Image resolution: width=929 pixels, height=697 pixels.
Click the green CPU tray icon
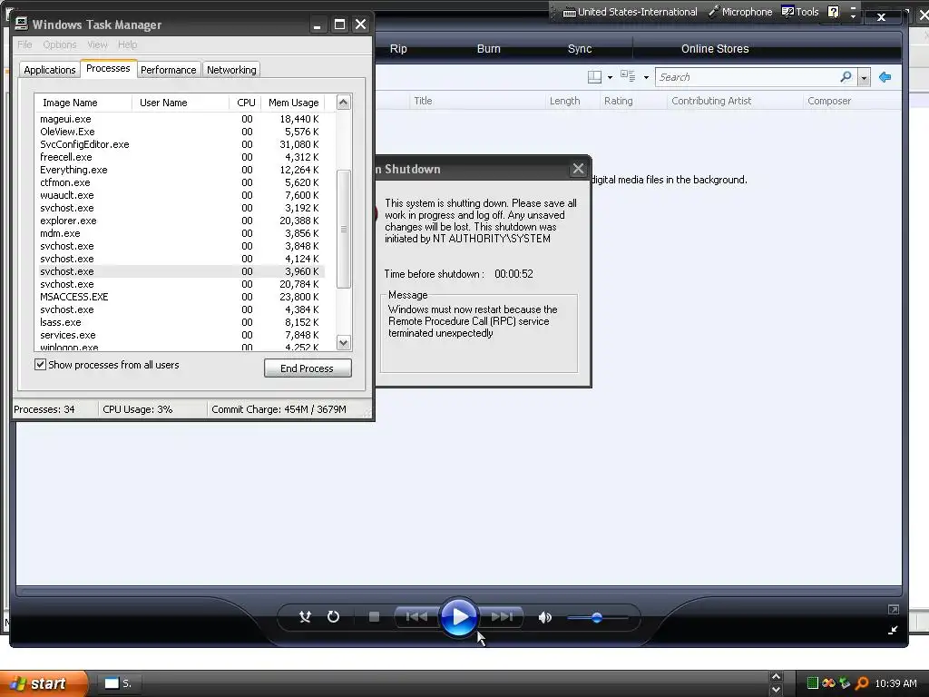coord(813,683)
